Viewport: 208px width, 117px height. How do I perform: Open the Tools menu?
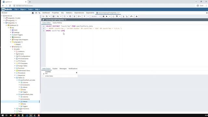point(31,9)
